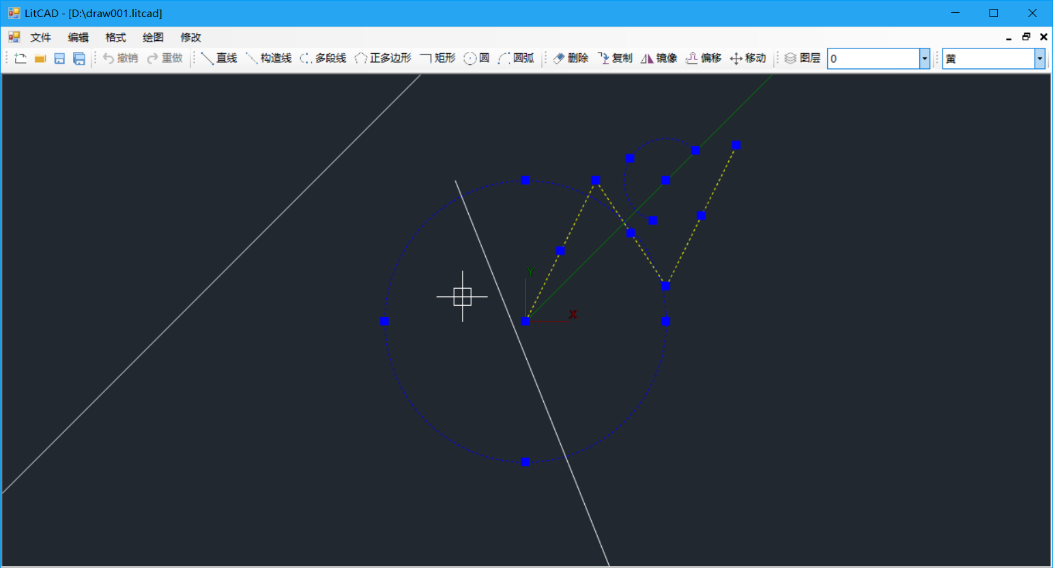Click the polyline's upper-right end grip

[x=736, y=145]
